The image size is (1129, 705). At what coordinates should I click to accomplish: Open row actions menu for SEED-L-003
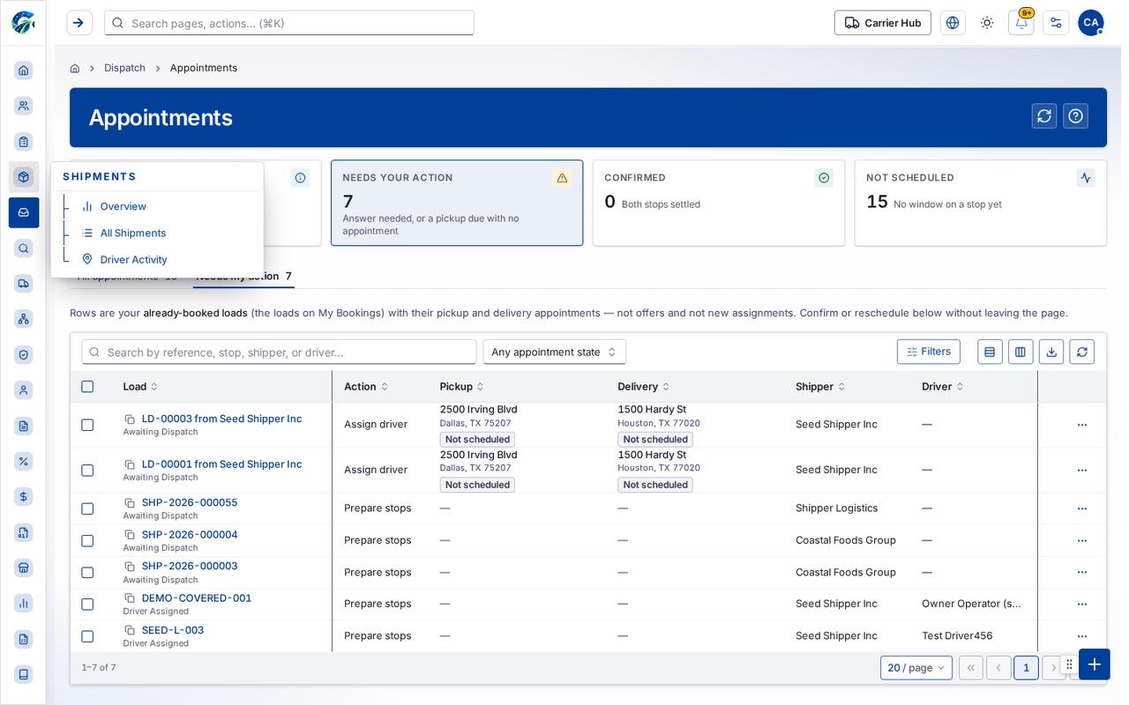click(x=1082, y=636)
